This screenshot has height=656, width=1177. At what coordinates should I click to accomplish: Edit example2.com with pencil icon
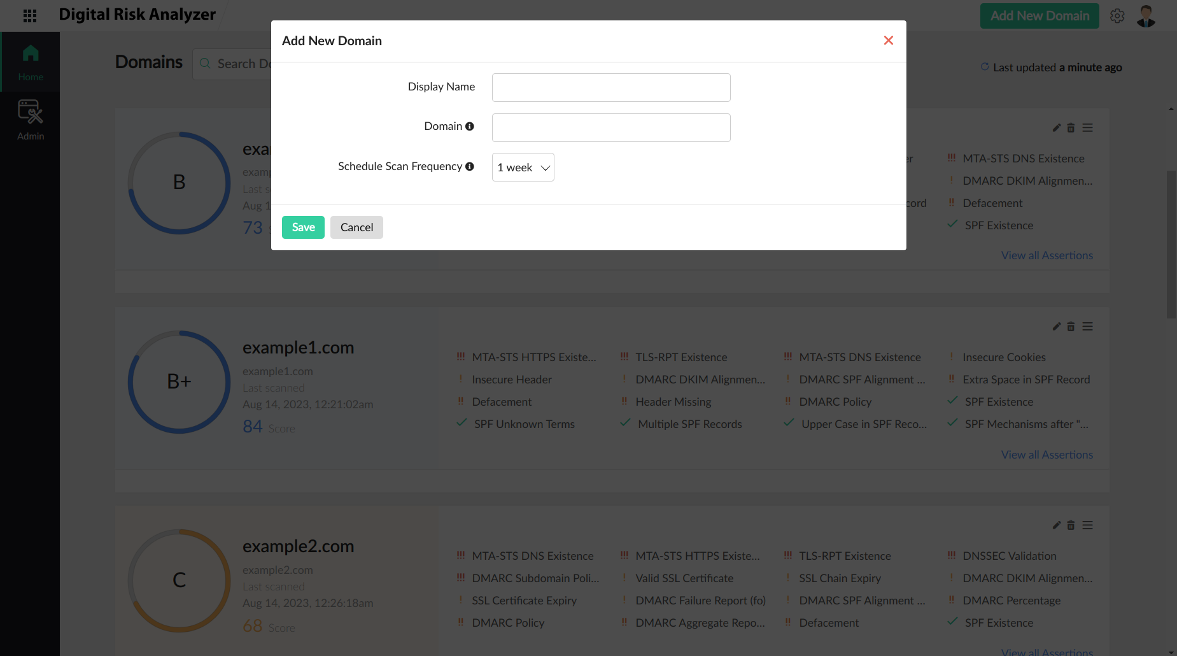point(1057,525)
